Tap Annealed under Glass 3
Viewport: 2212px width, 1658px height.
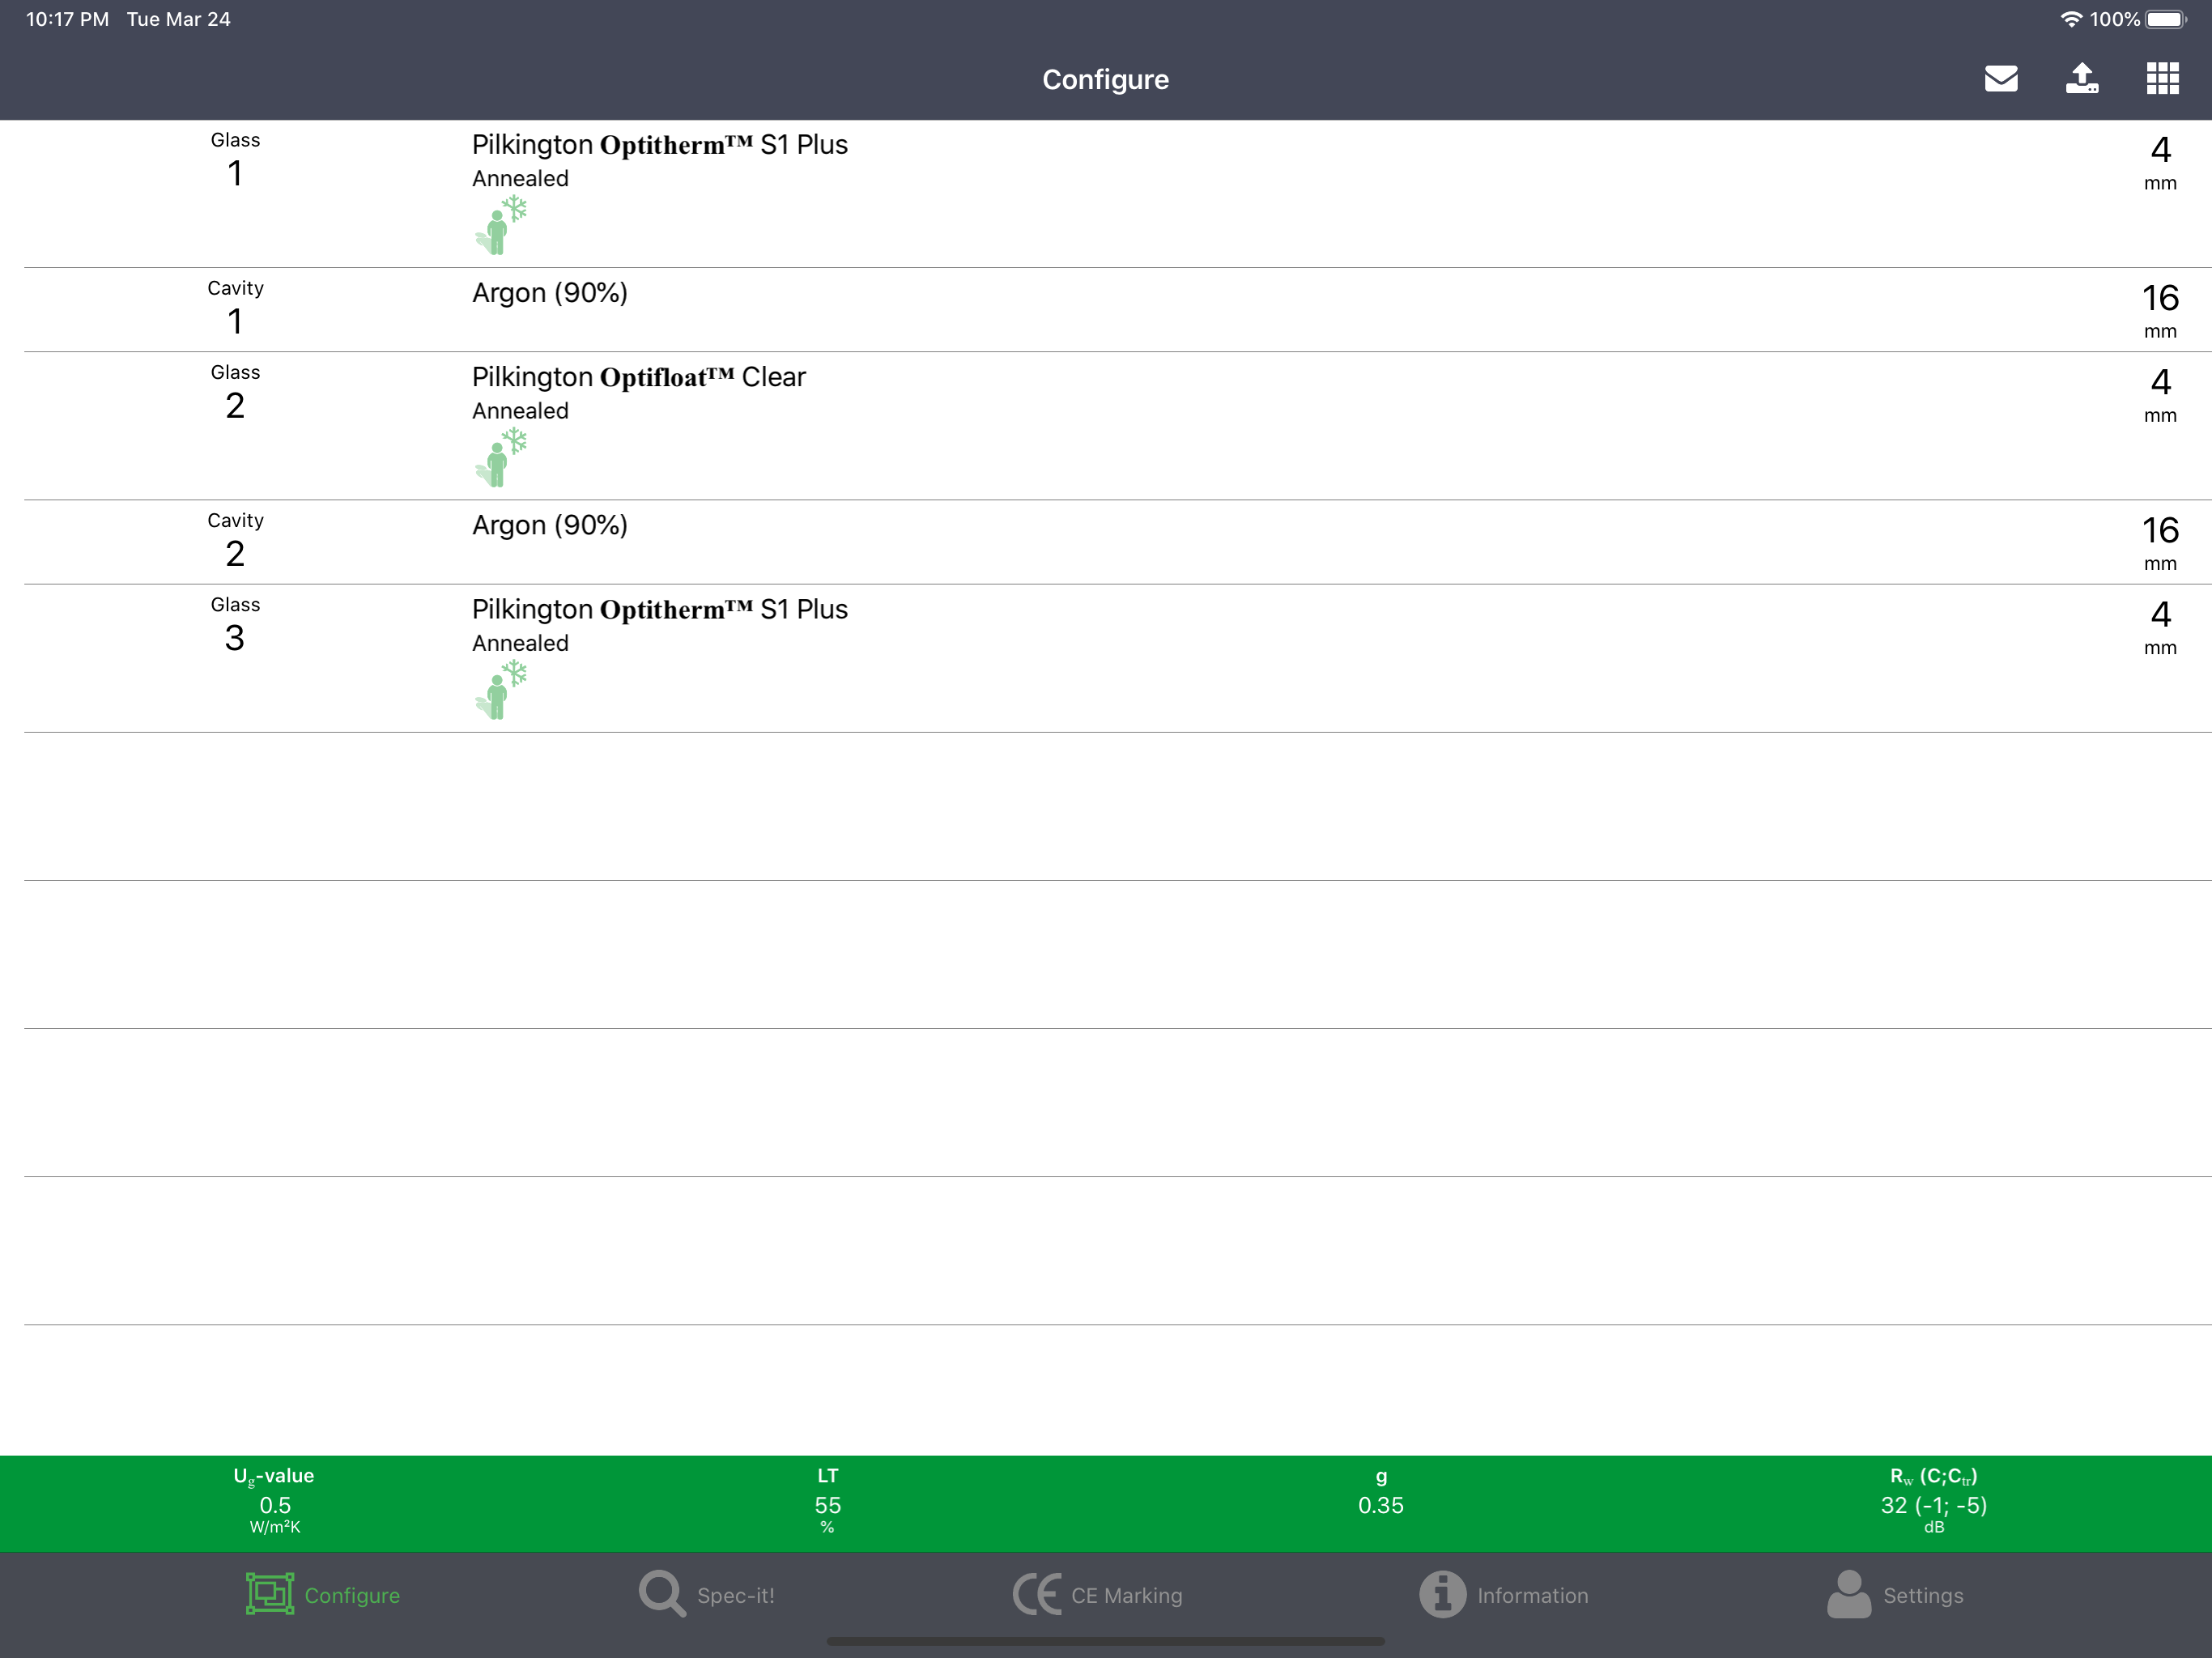[x=520, y=643]
